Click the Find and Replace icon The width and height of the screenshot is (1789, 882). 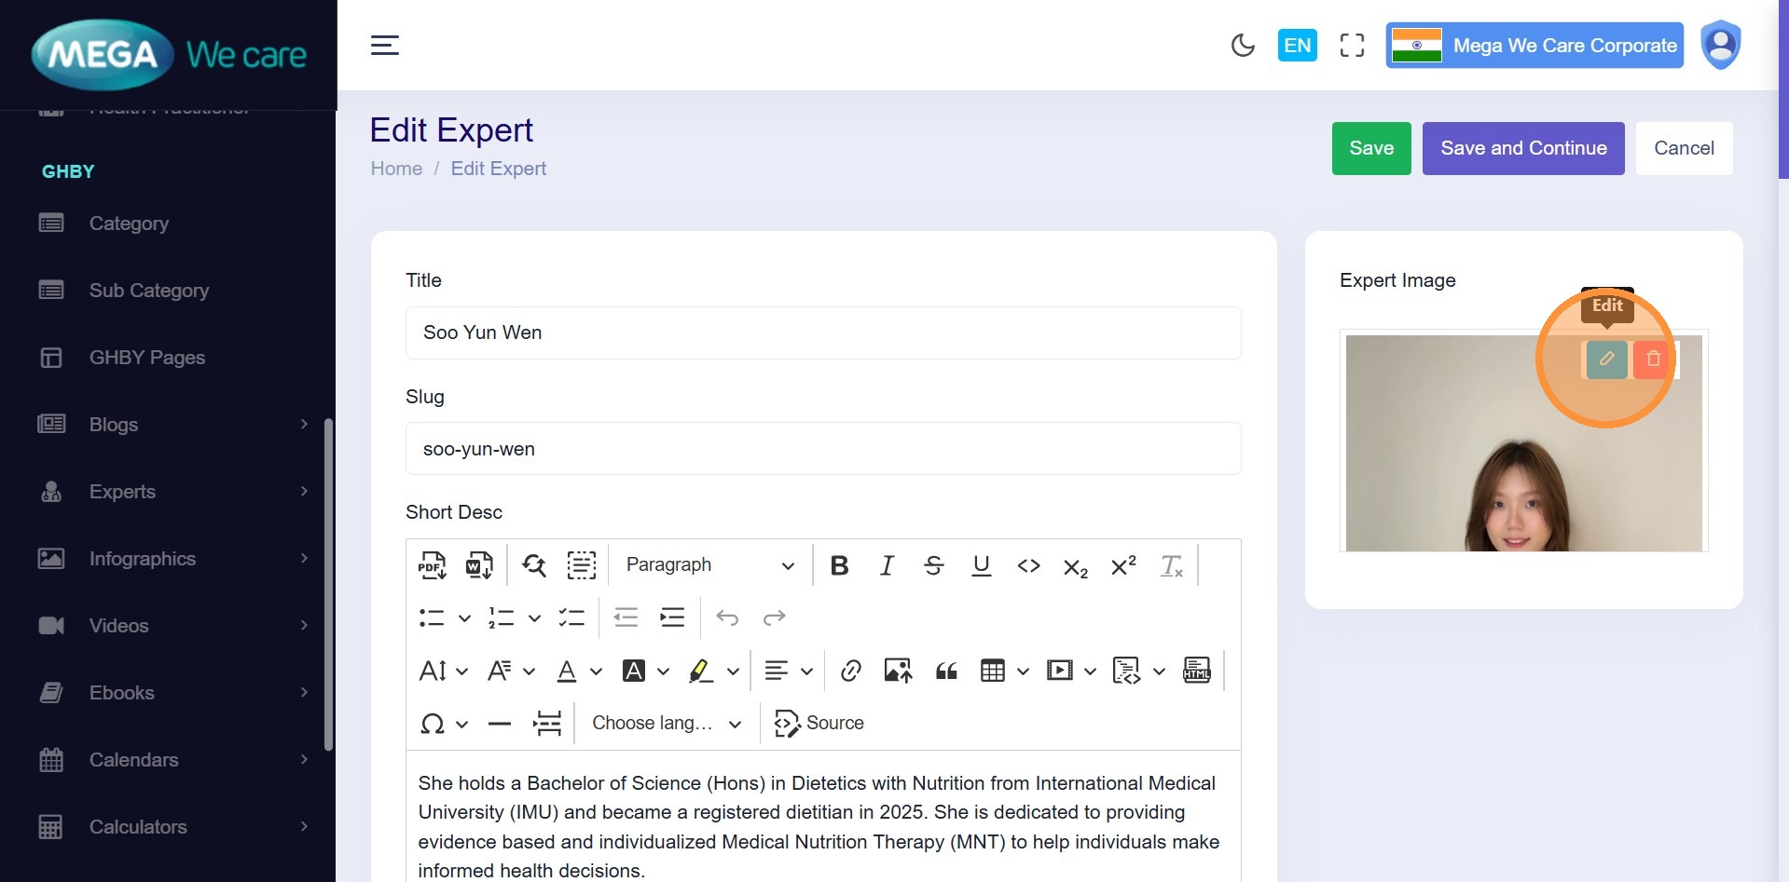point(534,565)
